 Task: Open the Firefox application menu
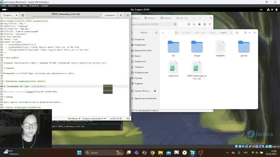pos(210,24)
